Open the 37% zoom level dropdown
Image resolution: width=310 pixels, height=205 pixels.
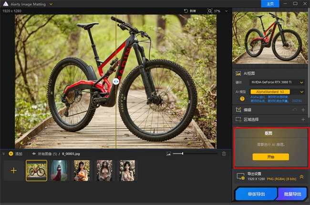pyautogui.click(x=227, y=11)
